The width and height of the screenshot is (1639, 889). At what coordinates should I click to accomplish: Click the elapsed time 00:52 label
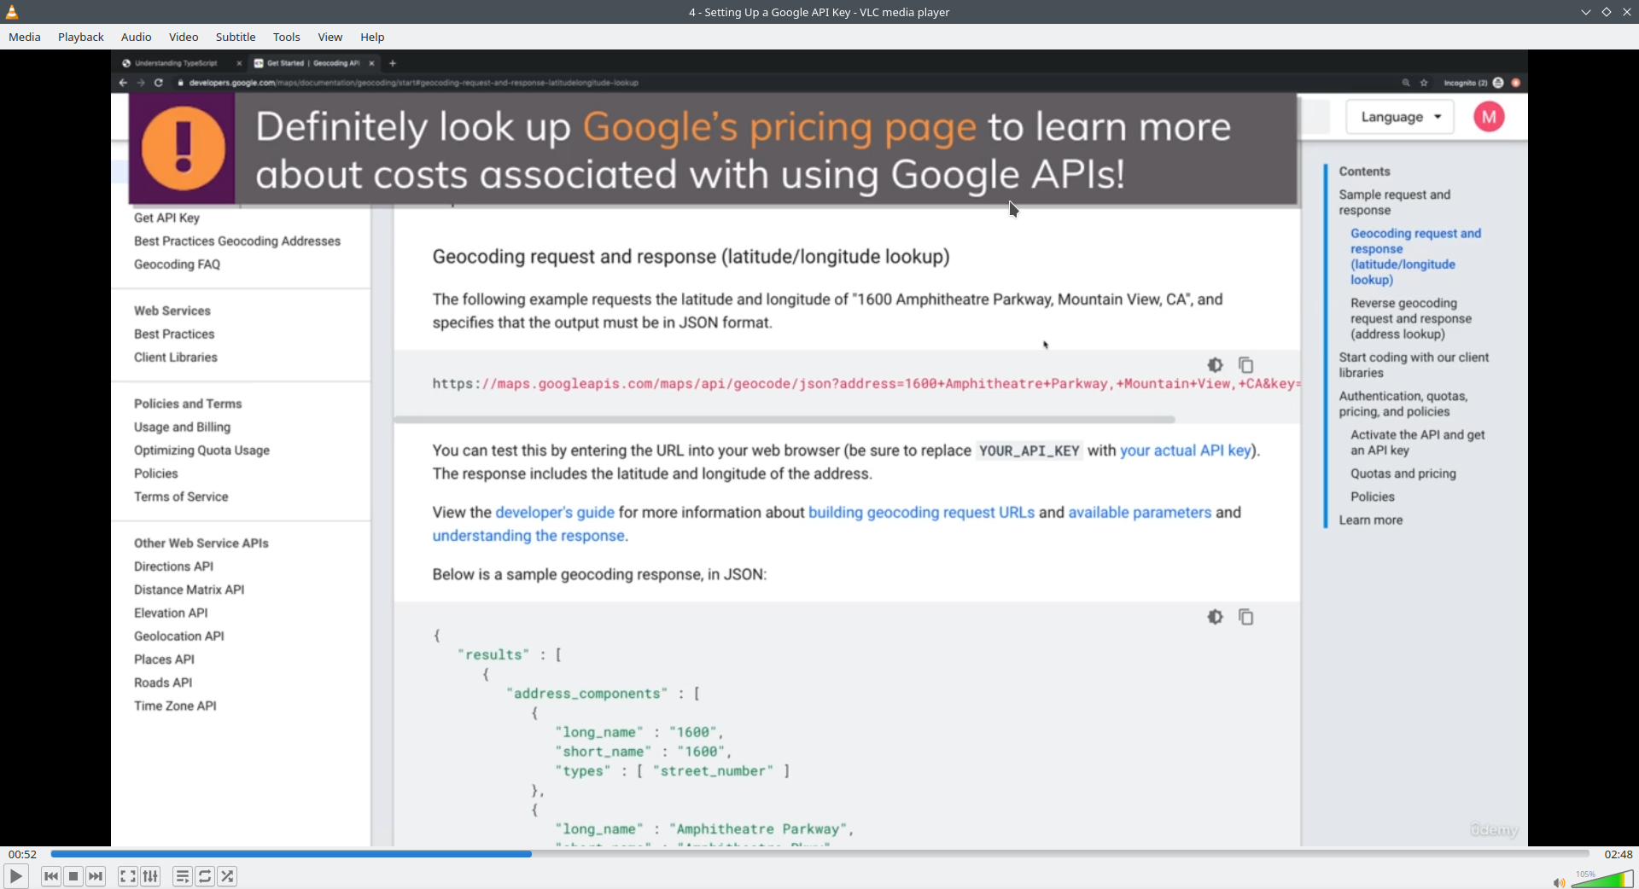click(x=23, y=854)
